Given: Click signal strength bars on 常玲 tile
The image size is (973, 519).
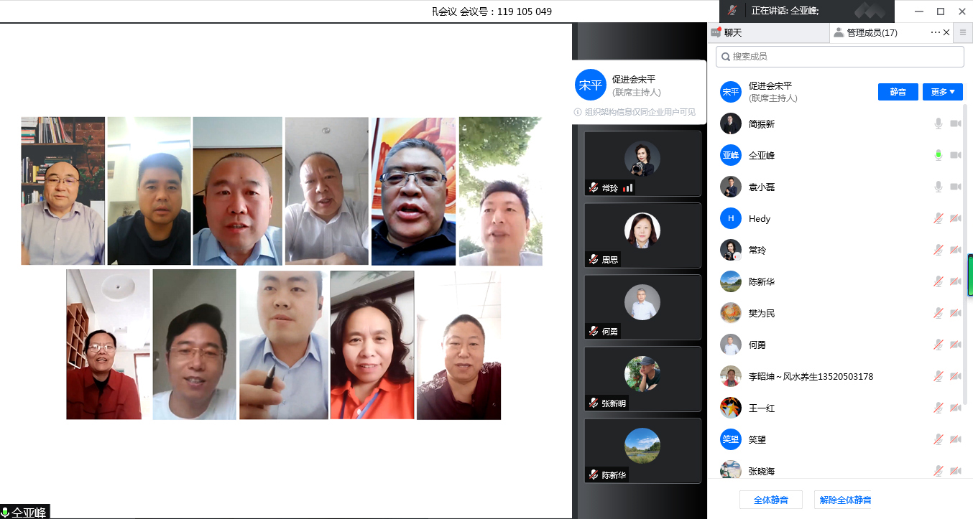Looking at the screenshot, I should click(x=628, y=187).
